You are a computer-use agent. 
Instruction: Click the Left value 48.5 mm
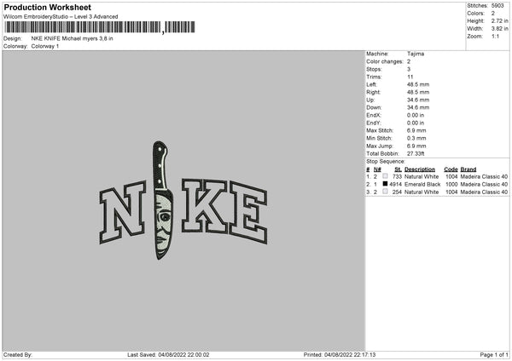[418, 84]
